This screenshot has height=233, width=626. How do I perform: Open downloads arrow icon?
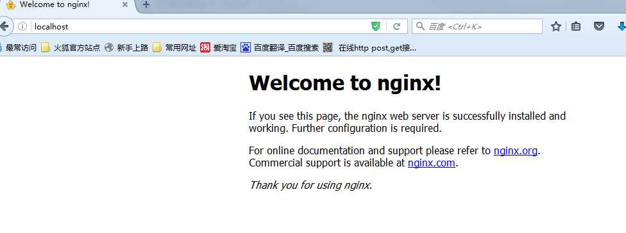[x=622, y=27]
